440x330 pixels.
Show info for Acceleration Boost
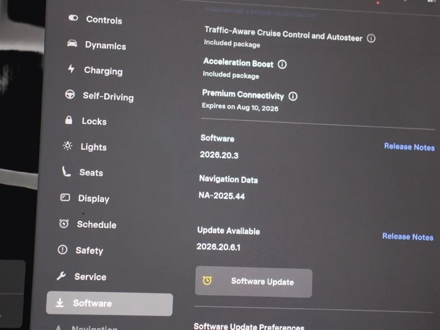tap(282, 64)
